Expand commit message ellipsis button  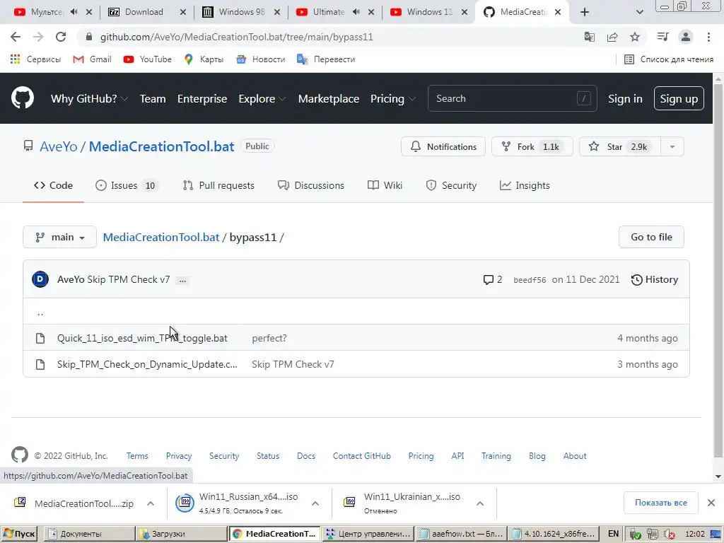point(182,280)
